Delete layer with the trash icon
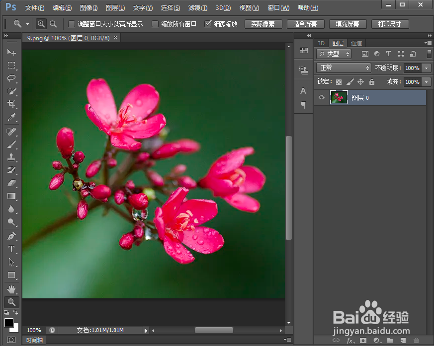This screenshot has width=434, height=346. point(416,341)
